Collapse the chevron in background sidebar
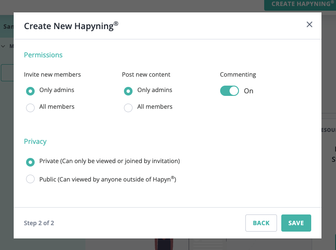The image size is (336, 250). coord(3,46)
